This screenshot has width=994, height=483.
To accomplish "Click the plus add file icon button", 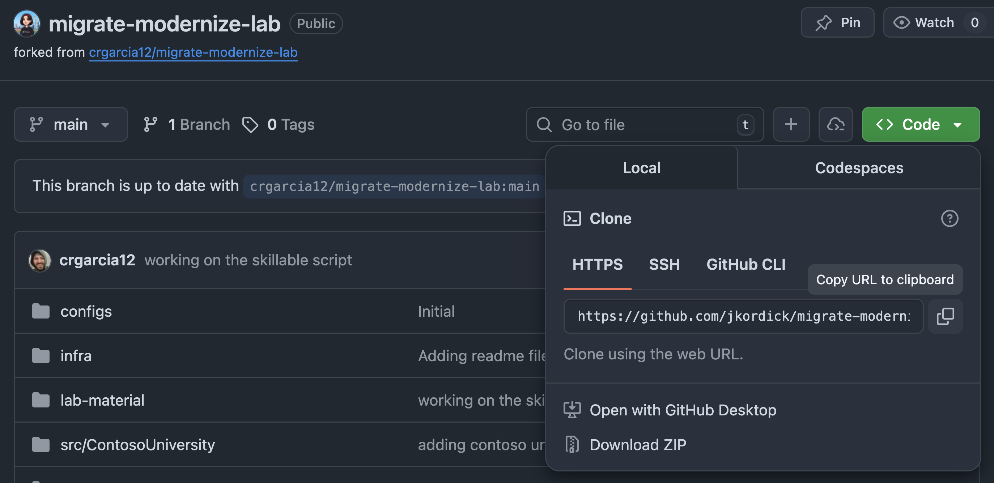I will point(791,124).
